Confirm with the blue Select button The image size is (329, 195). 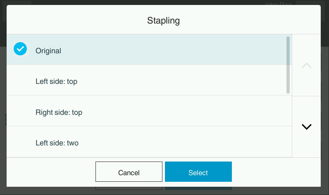(x=198, y=172)
